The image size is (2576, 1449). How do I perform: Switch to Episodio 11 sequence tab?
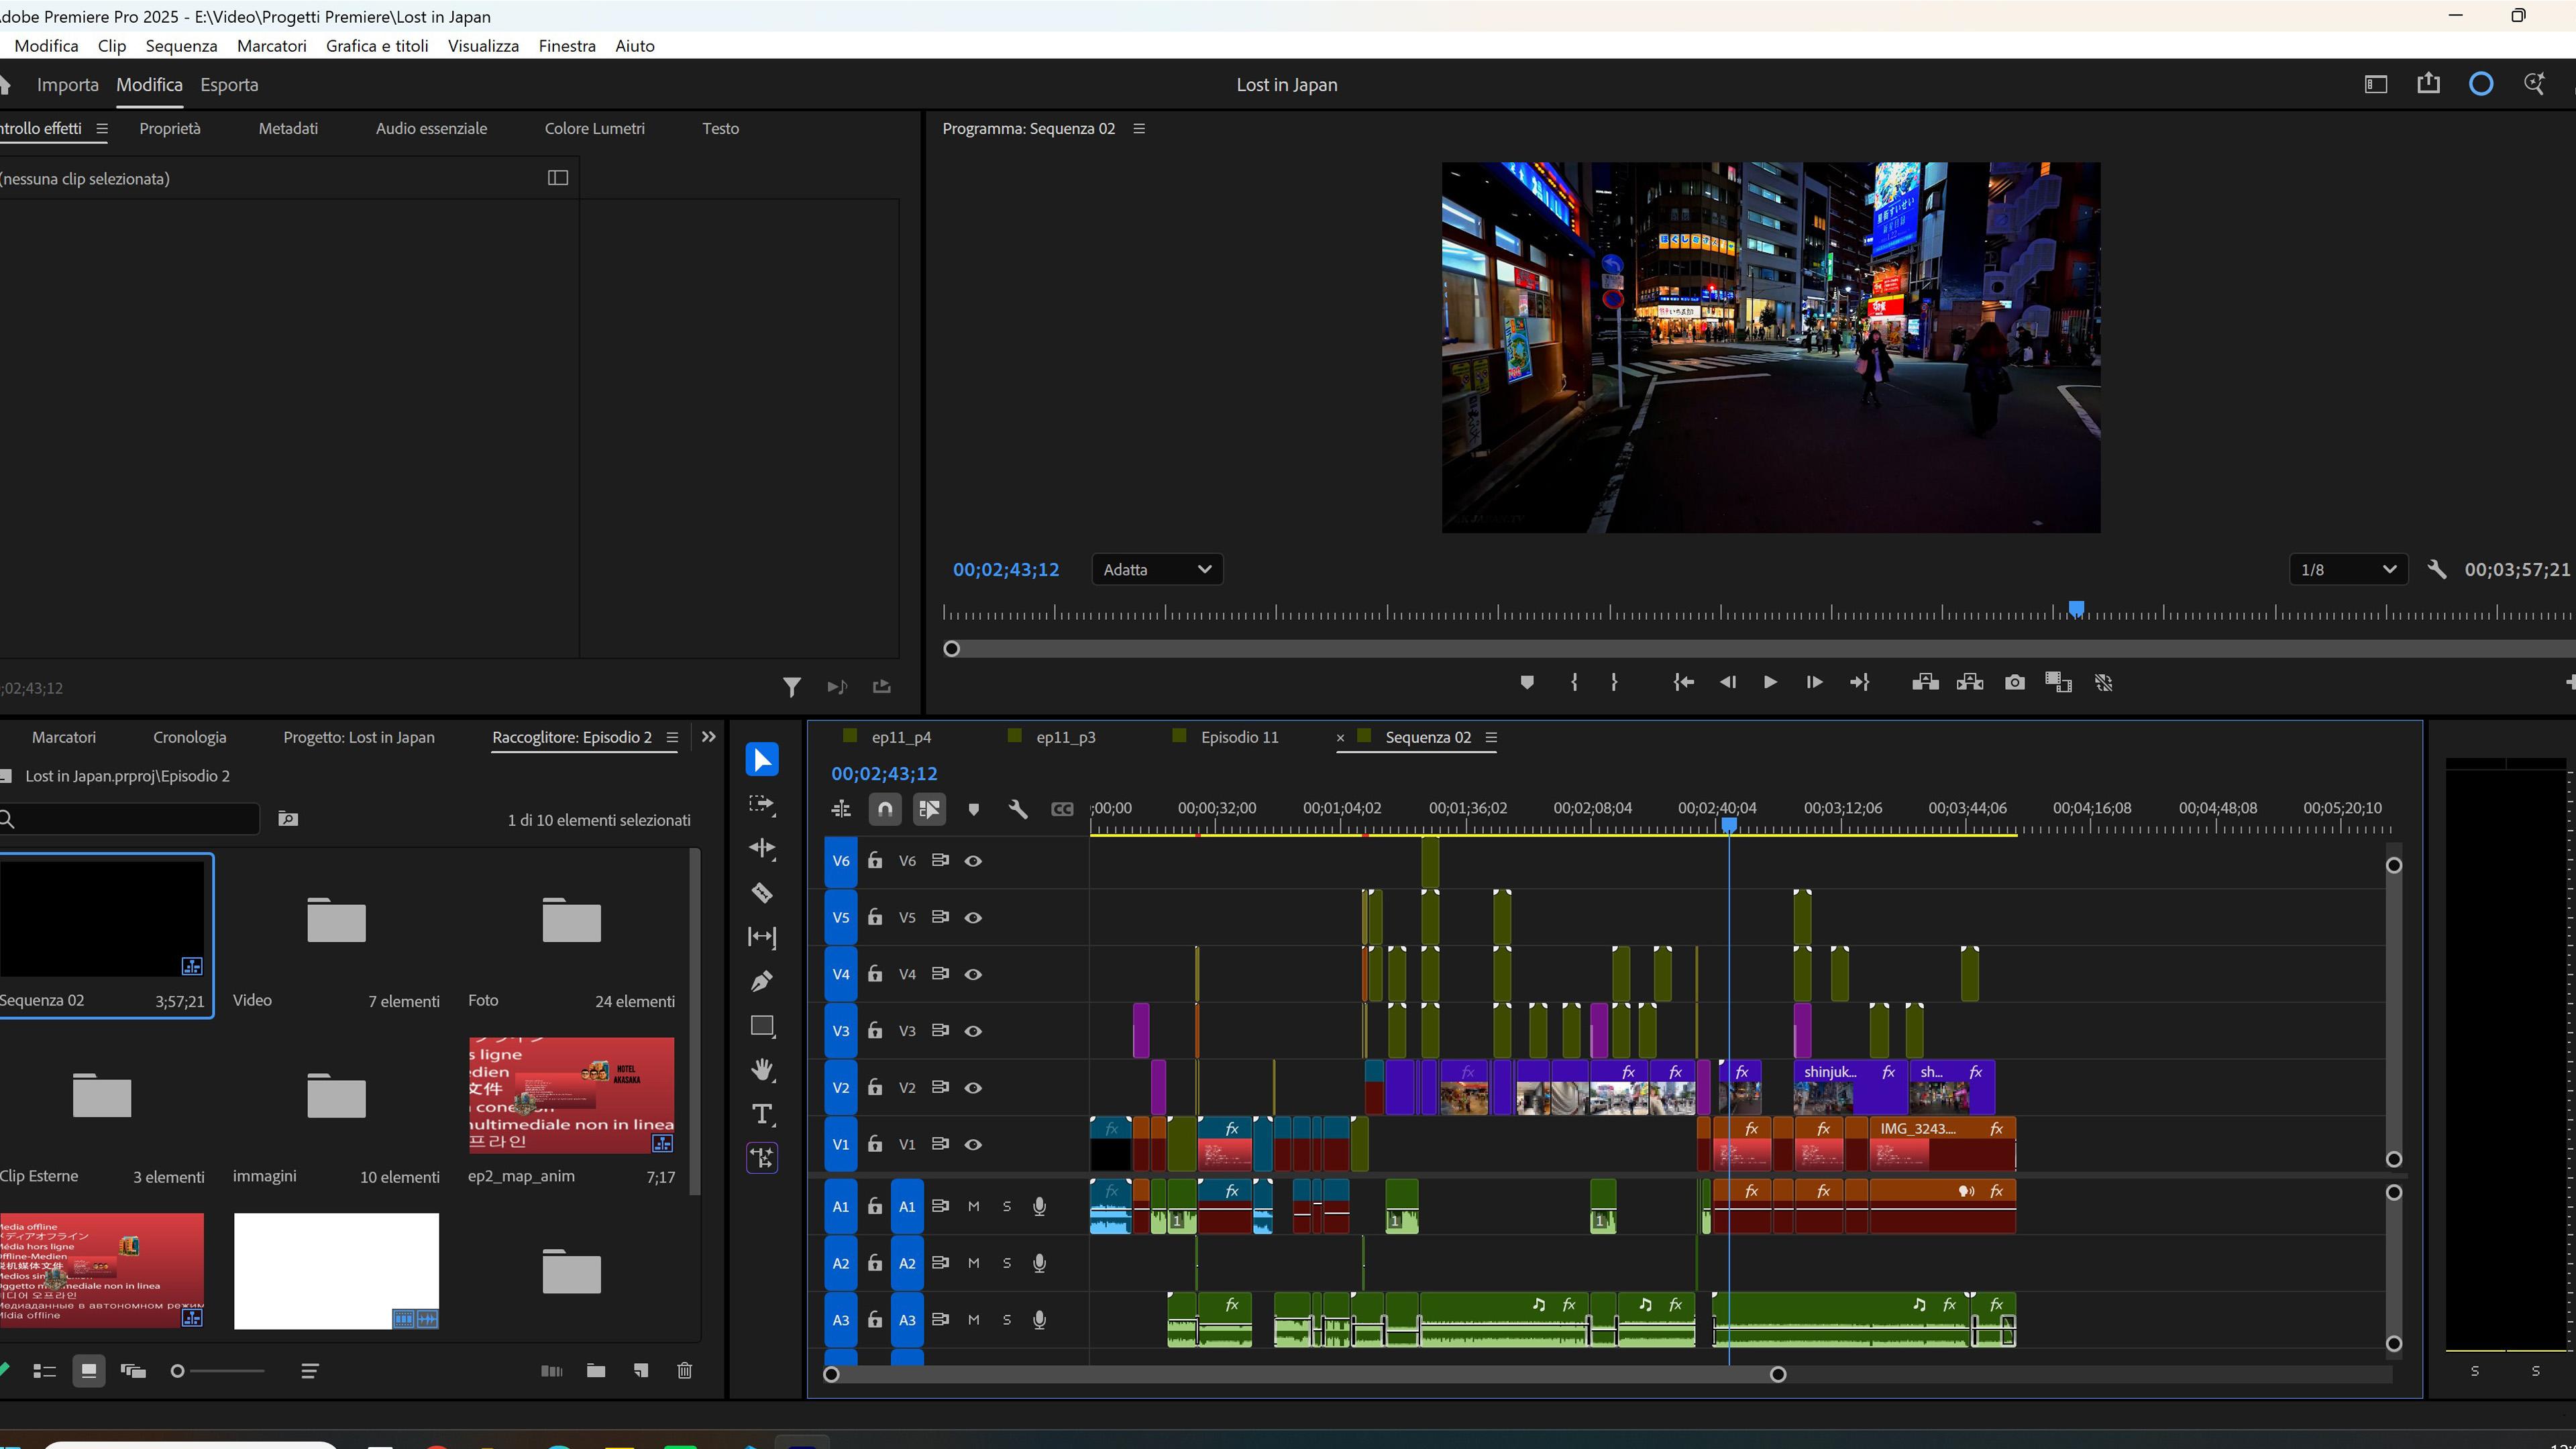(1239, 738)
